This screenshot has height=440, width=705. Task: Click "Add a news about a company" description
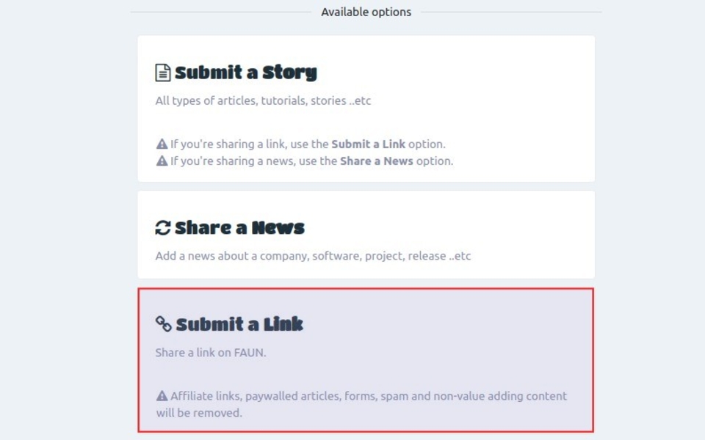coord(313,257)
